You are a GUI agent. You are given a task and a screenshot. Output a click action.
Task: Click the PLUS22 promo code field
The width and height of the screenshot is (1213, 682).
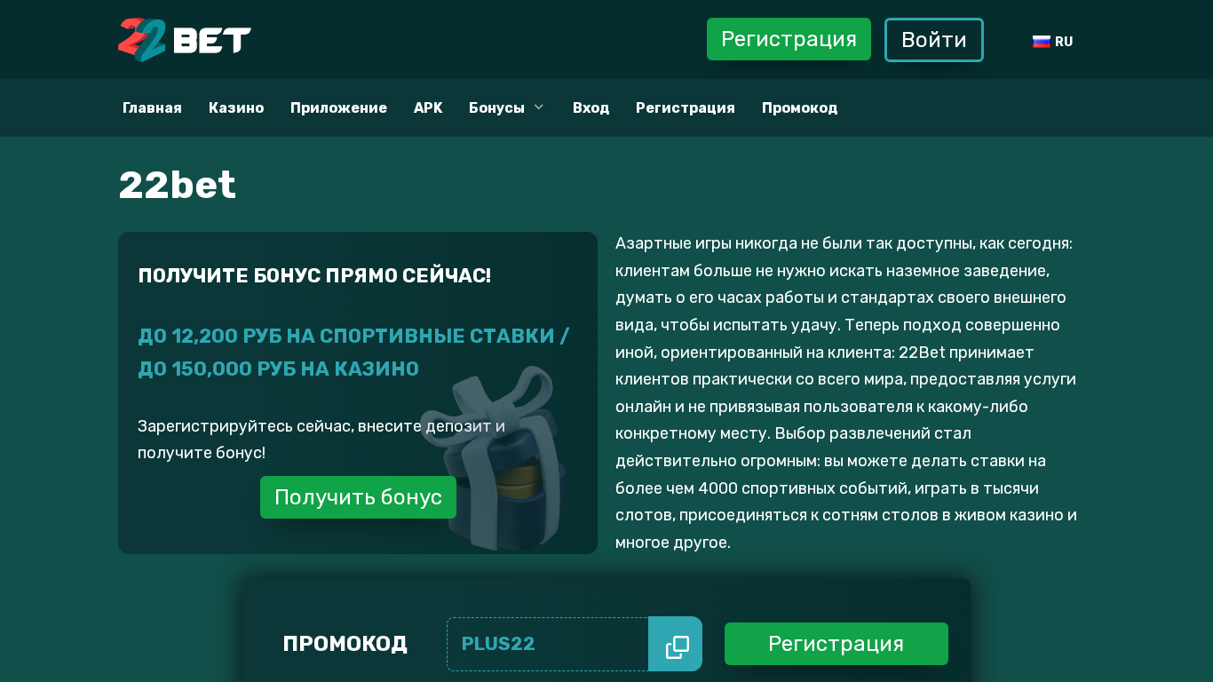tap(548, 644)
